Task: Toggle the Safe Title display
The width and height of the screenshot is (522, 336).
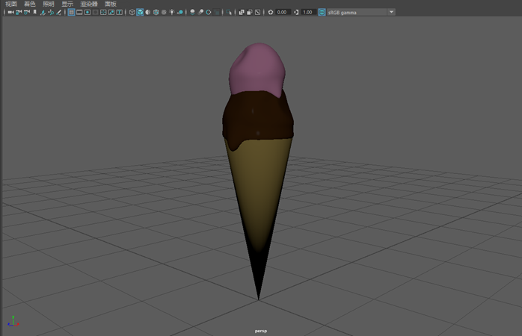Action: [119, 12]
